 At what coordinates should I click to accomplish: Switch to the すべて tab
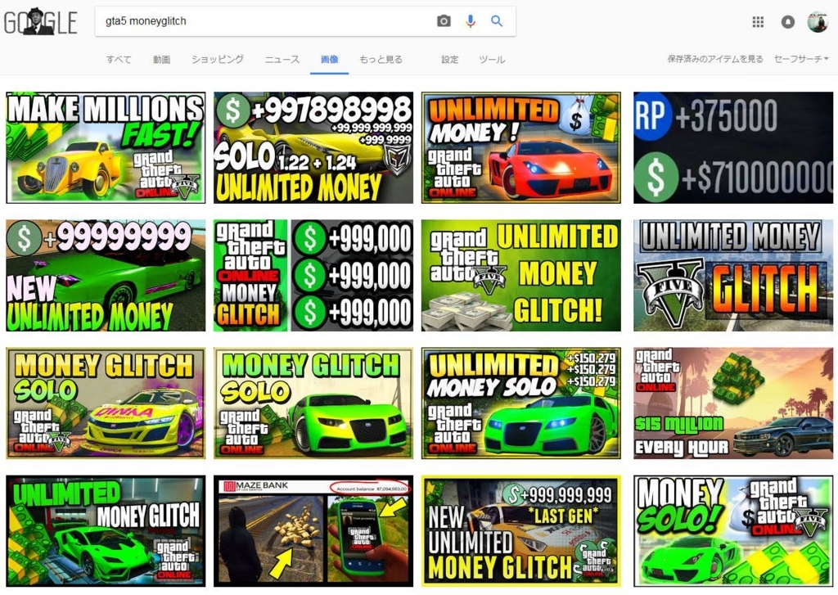(x=119, y=60)
